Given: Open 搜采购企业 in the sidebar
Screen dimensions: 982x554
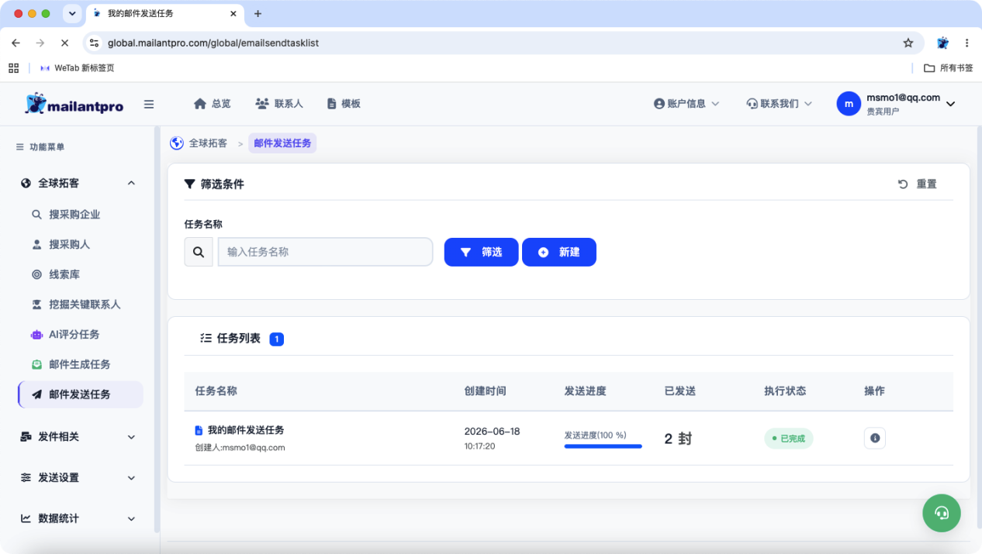Looking at the screenshot, I should point(74,215).
